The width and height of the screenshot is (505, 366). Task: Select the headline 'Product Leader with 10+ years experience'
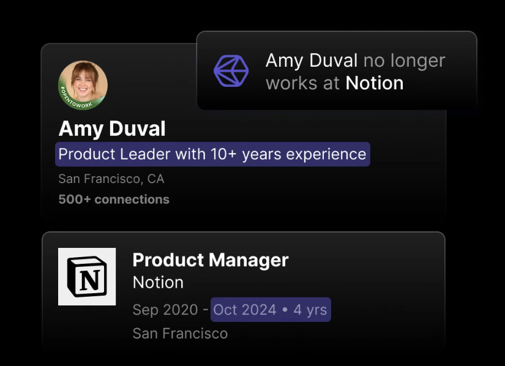click(212, 154)
